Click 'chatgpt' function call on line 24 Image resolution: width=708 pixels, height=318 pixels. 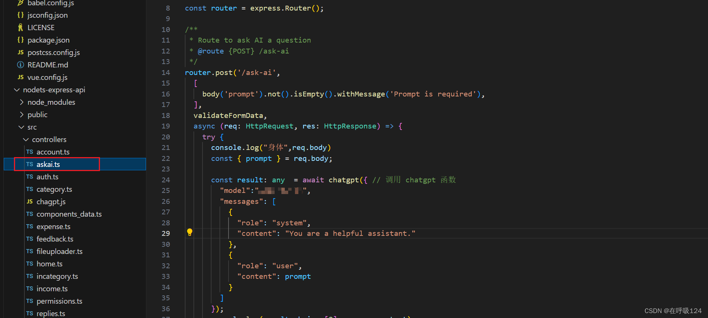344,180
